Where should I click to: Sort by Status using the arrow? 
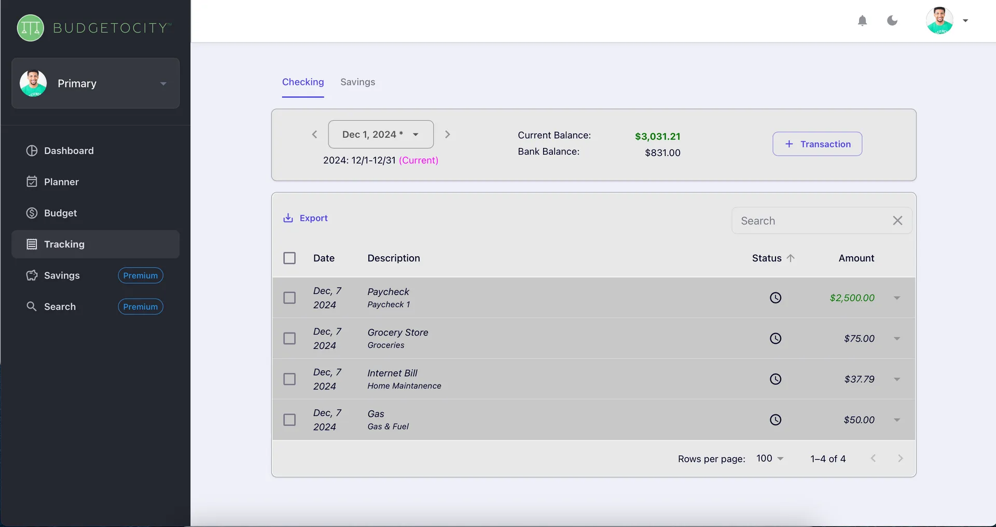[x=790, y=258]
